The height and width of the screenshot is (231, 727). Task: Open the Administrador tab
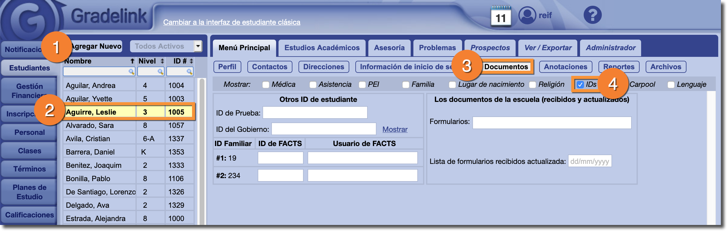[611, 48]
